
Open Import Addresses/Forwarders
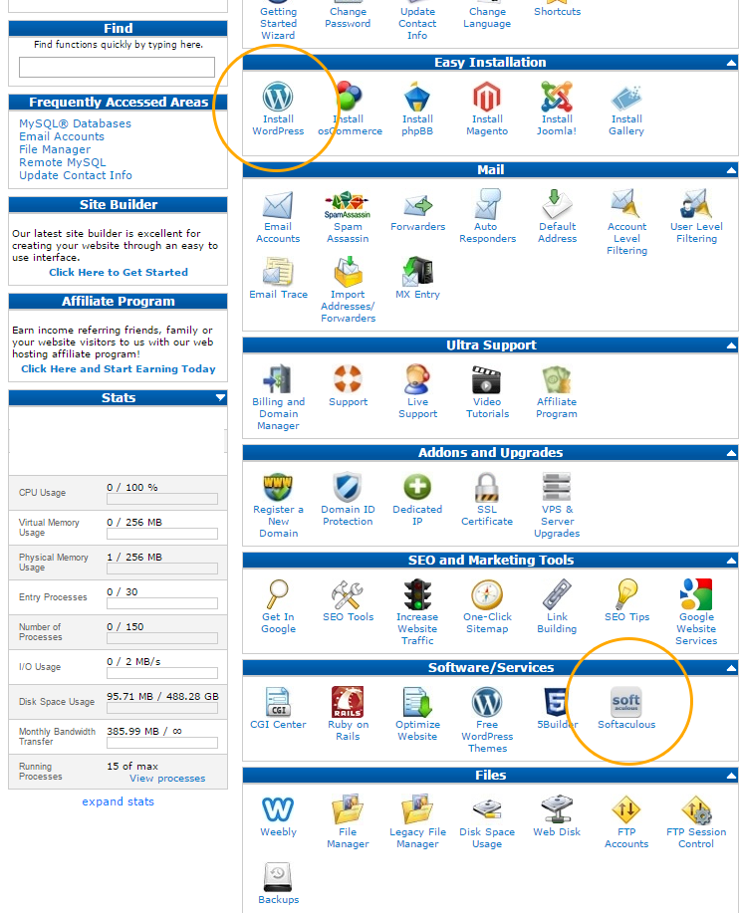tap(348, 272)
